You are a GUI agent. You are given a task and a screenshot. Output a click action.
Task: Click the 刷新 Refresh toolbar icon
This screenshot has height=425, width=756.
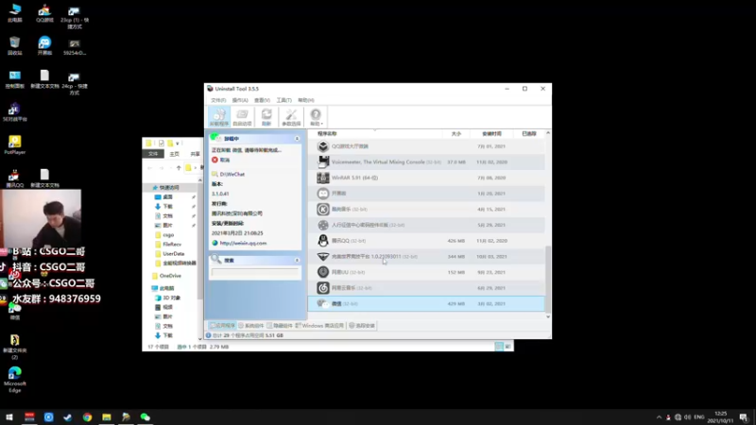266,117
